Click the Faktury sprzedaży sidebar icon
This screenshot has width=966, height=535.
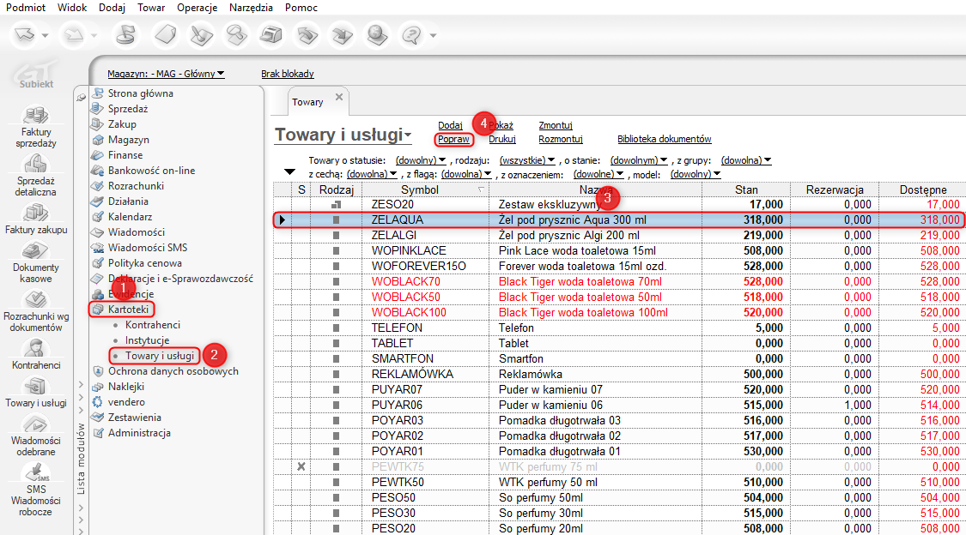click(36, 116)
